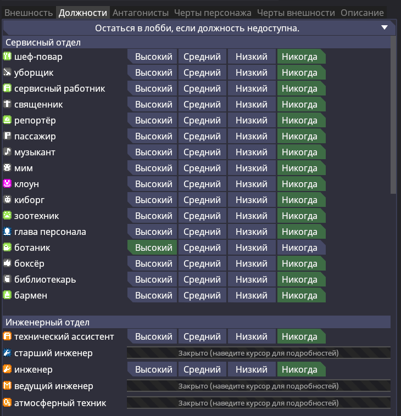Open the Черты персонажа tab
Viewport: 401px width, 416px height.
213,12
